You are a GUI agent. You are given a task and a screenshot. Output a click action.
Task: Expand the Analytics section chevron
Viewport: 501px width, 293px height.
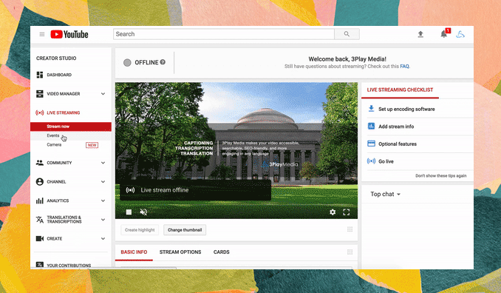point(103,201)
